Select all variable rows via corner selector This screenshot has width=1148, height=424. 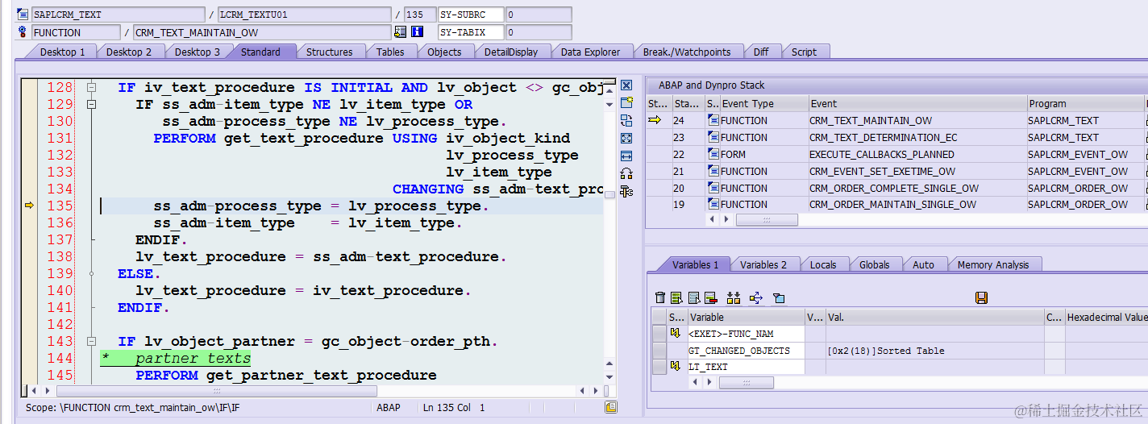point(659,317)
